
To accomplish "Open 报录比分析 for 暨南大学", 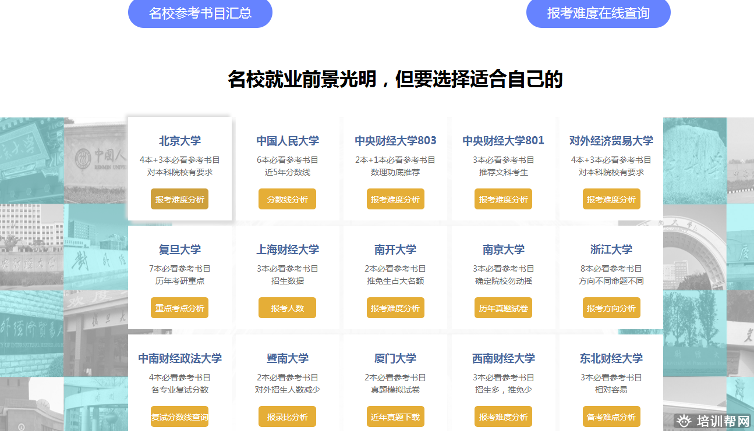I will point(287,416).
